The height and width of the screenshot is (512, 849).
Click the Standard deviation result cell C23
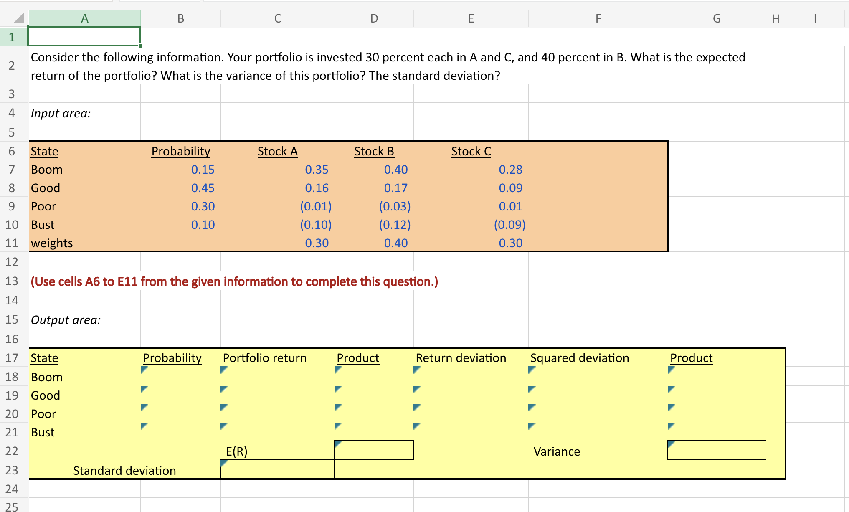pyautogui.click(x=277, y=470)
